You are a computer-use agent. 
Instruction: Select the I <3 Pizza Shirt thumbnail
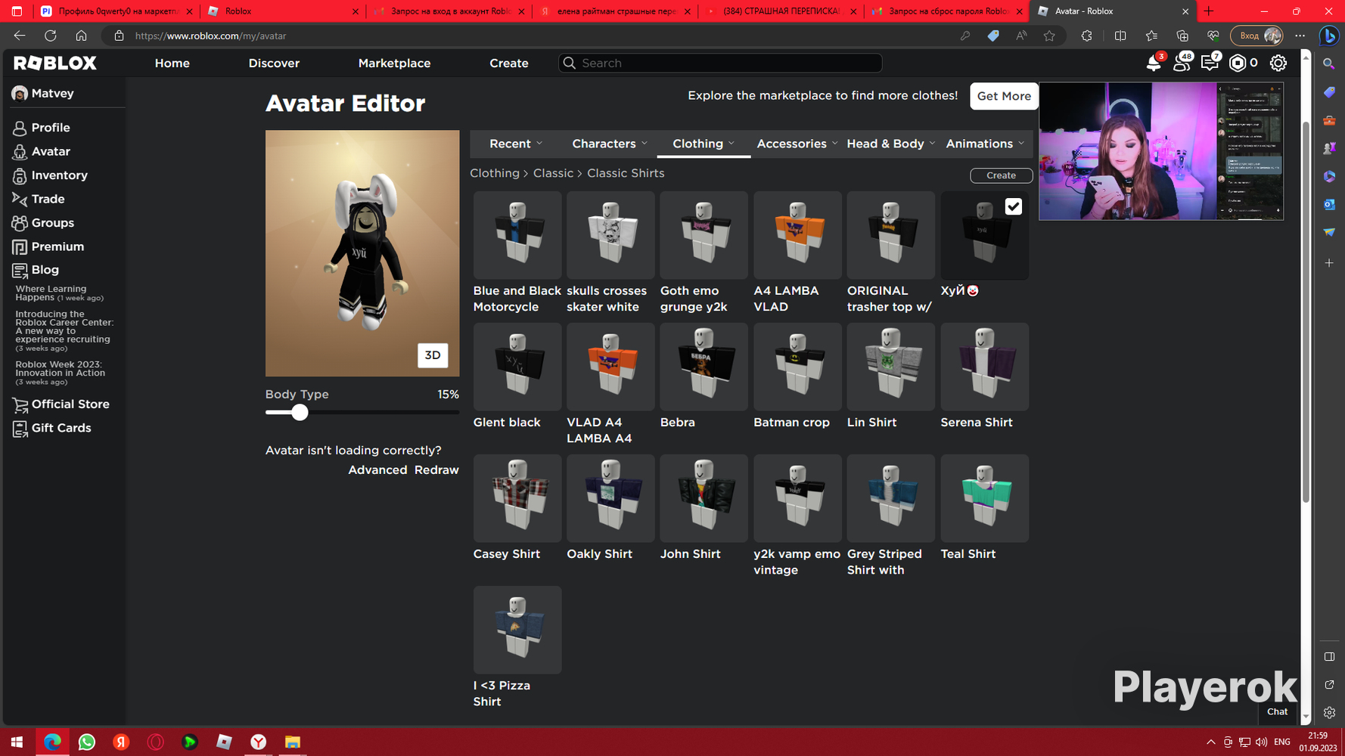click(517, 630)
